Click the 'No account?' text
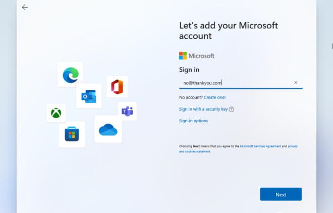Screen dimensions: 333x213 pos(191,97)
